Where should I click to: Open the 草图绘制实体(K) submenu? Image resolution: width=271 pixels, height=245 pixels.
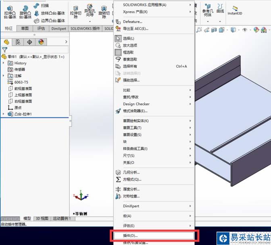point(154,121)
